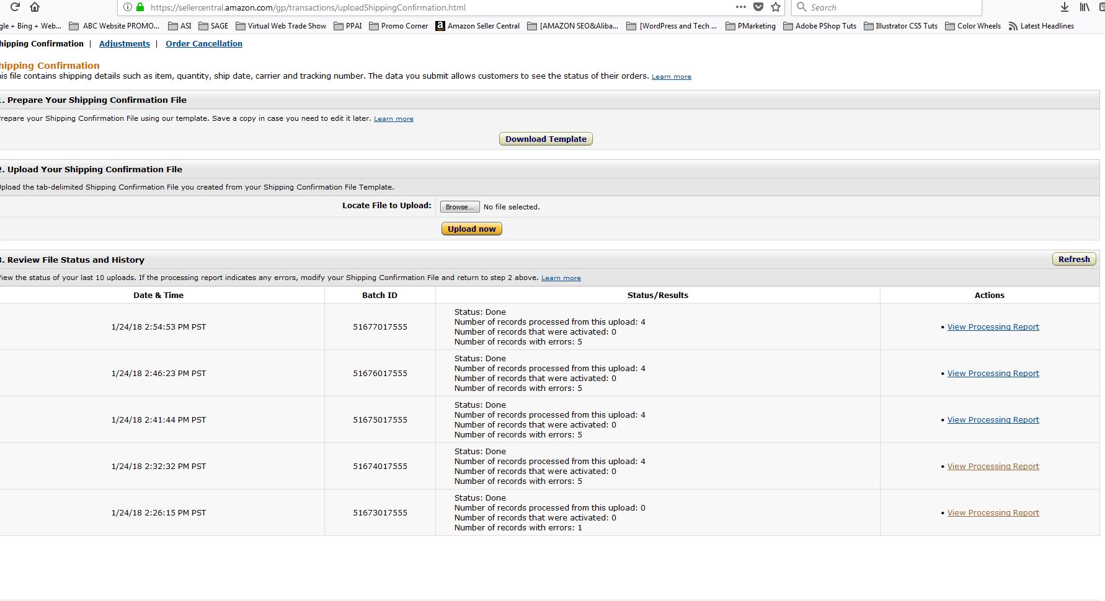Click date 1/24/18 2:32:32 PM PST
The height and width of the screenshot is (601, 1105).
pos(159,466)
